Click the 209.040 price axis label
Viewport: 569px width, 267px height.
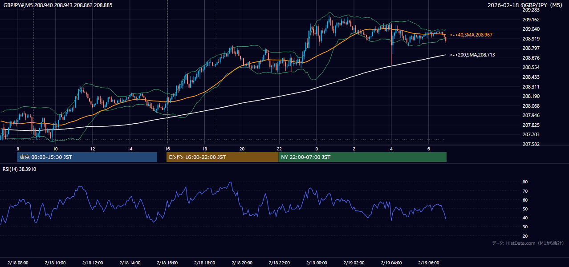531,29
